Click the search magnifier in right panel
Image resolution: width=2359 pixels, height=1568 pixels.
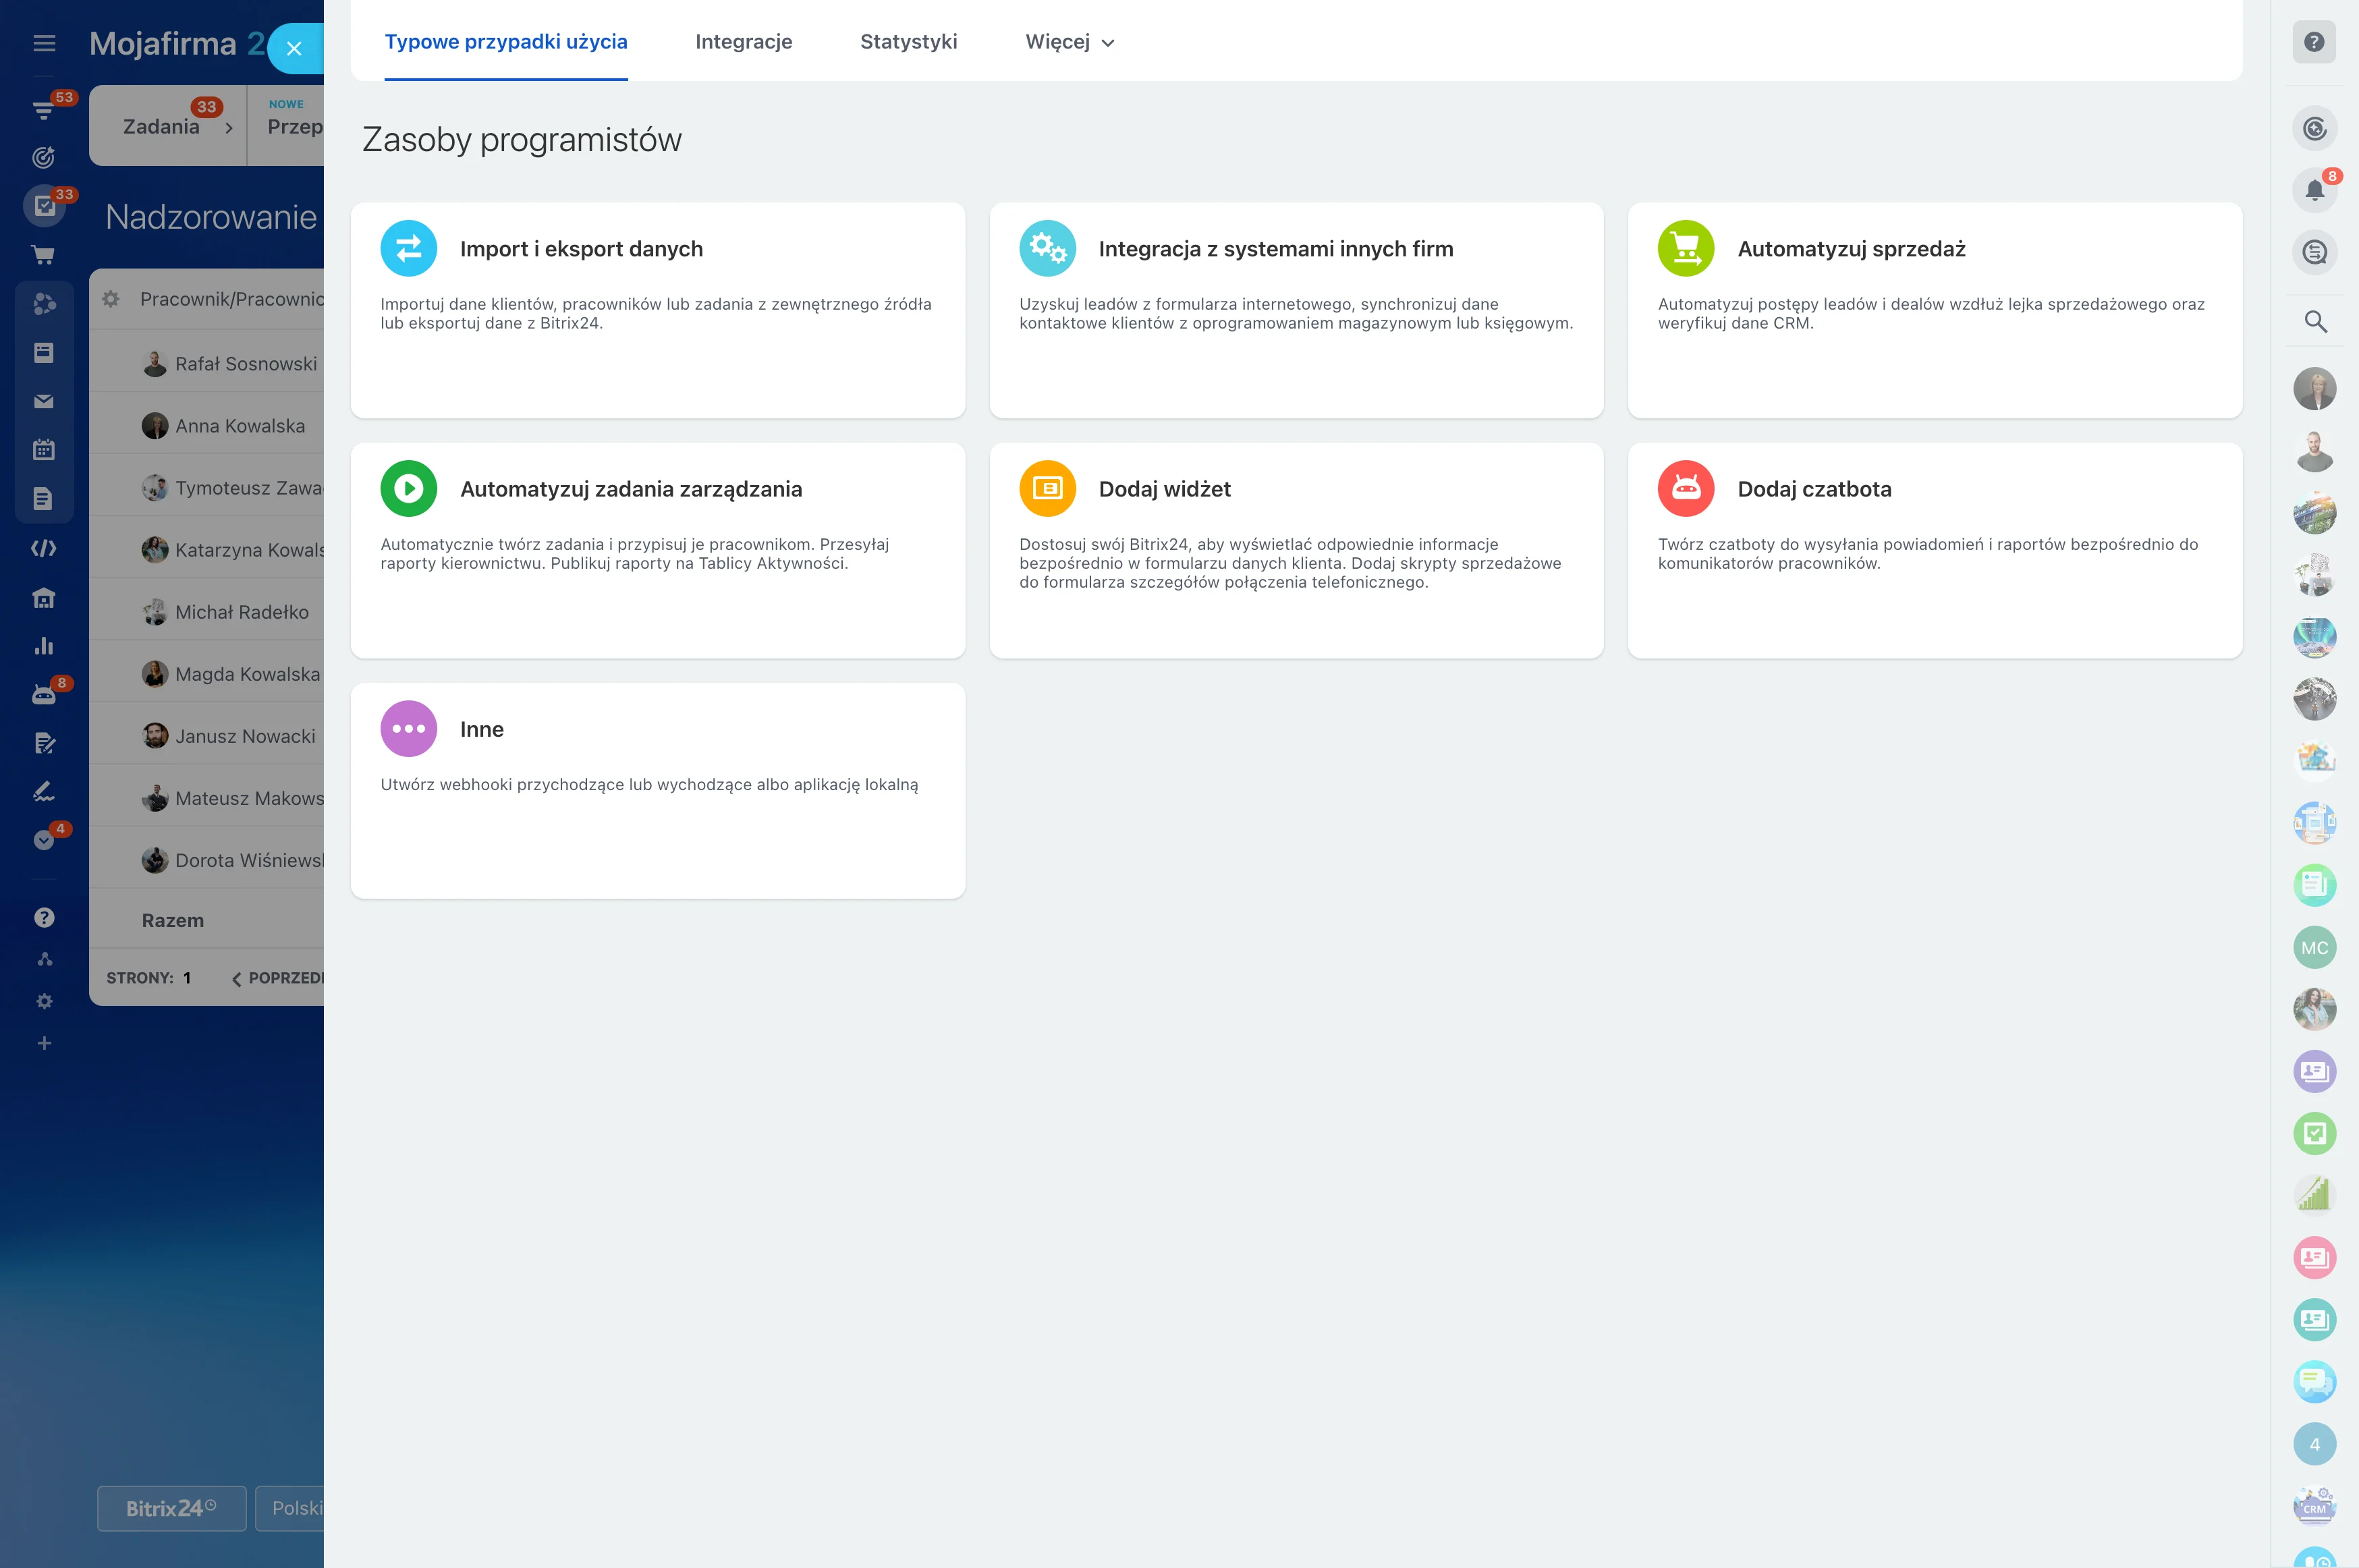click(x=2314, y=321)
